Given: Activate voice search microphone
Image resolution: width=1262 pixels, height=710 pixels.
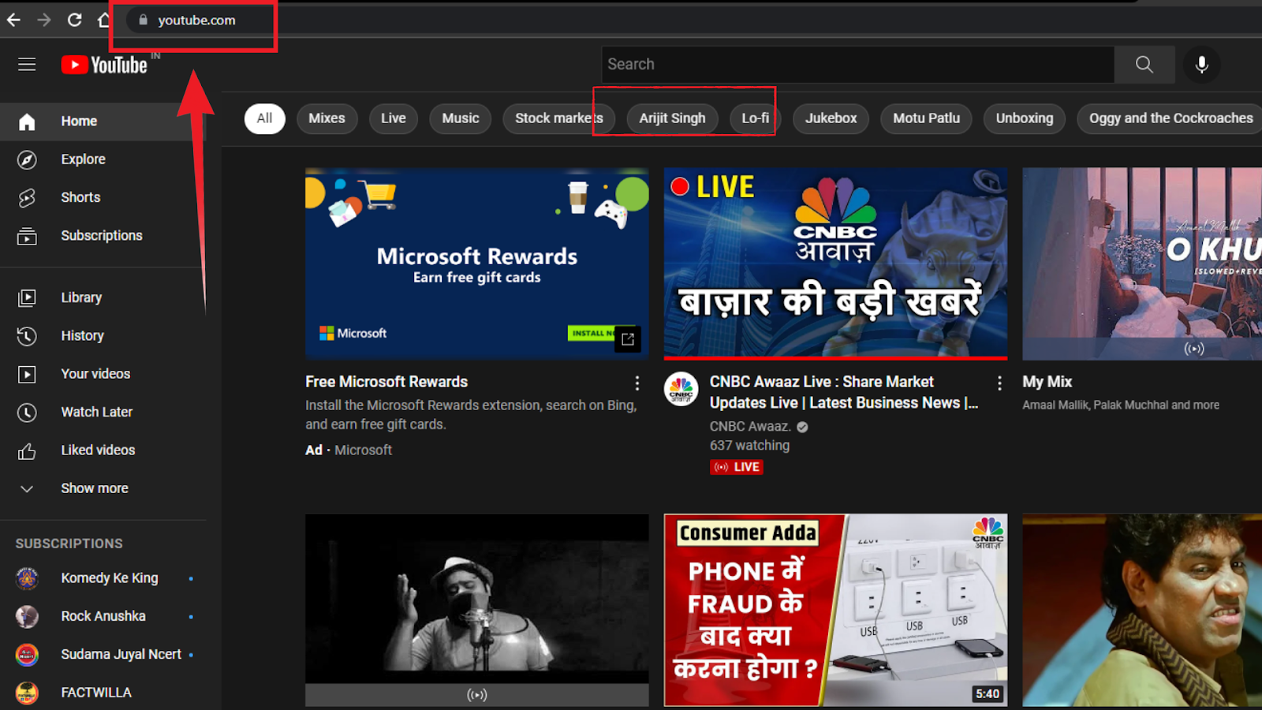Looking at the screenshot, I should (1202, 64).
